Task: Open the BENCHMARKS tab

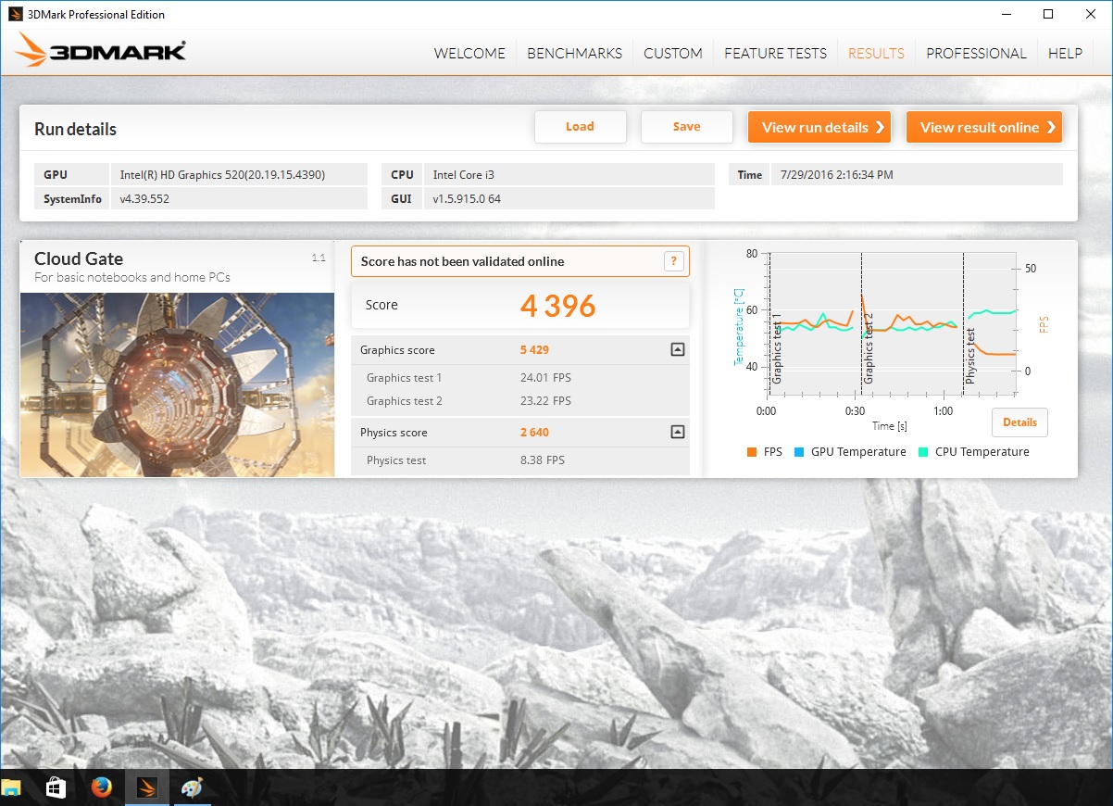Action: tap(574, 54)
